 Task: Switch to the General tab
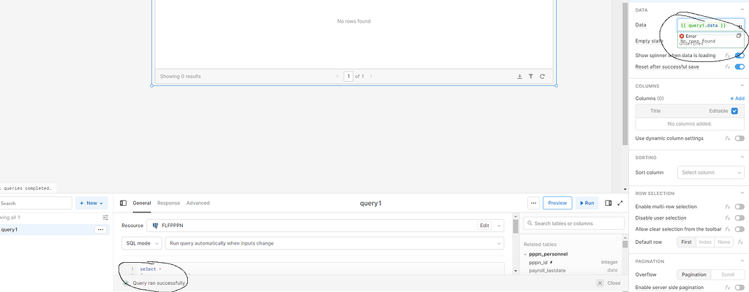(142, 203)
